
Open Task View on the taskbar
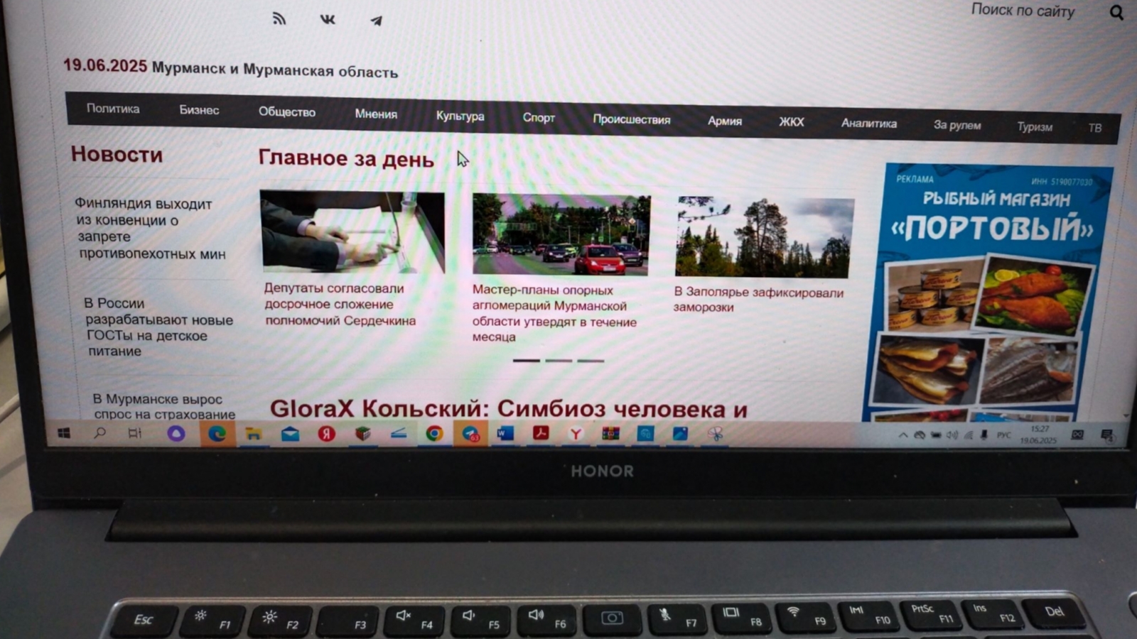(134, 433)
